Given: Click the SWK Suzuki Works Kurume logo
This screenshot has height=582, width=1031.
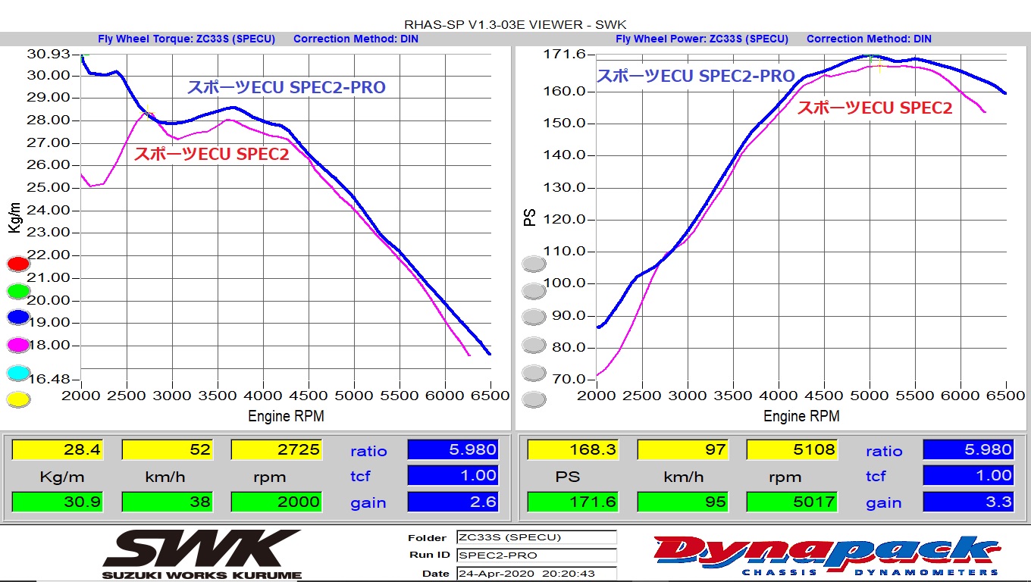Looking at the screenshot, I should click(202, 554).
